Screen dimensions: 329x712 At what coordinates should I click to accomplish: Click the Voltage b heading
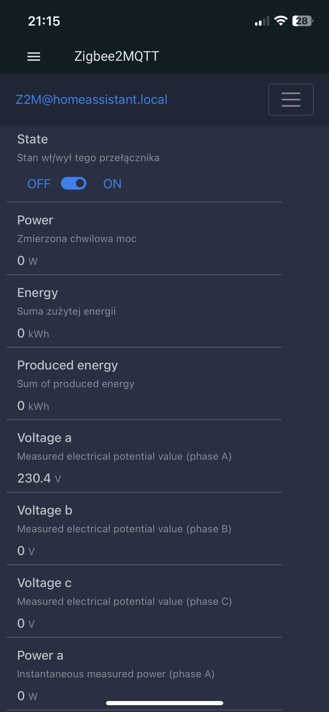[x=45, y=510]
